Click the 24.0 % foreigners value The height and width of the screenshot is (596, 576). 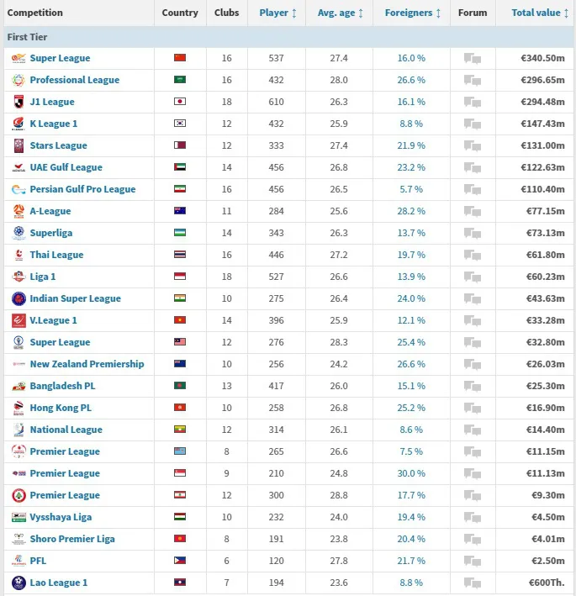point(411,298)
